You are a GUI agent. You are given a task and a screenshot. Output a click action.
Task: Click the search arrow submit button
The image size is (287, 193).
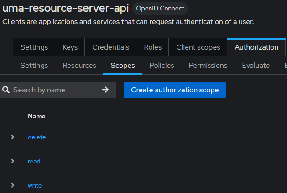(x=105, y=90)
